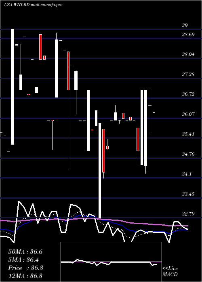Click inside the MACD indicator panel
The width and height of the screenshot is (202, 282).
(x=111, y=262)
